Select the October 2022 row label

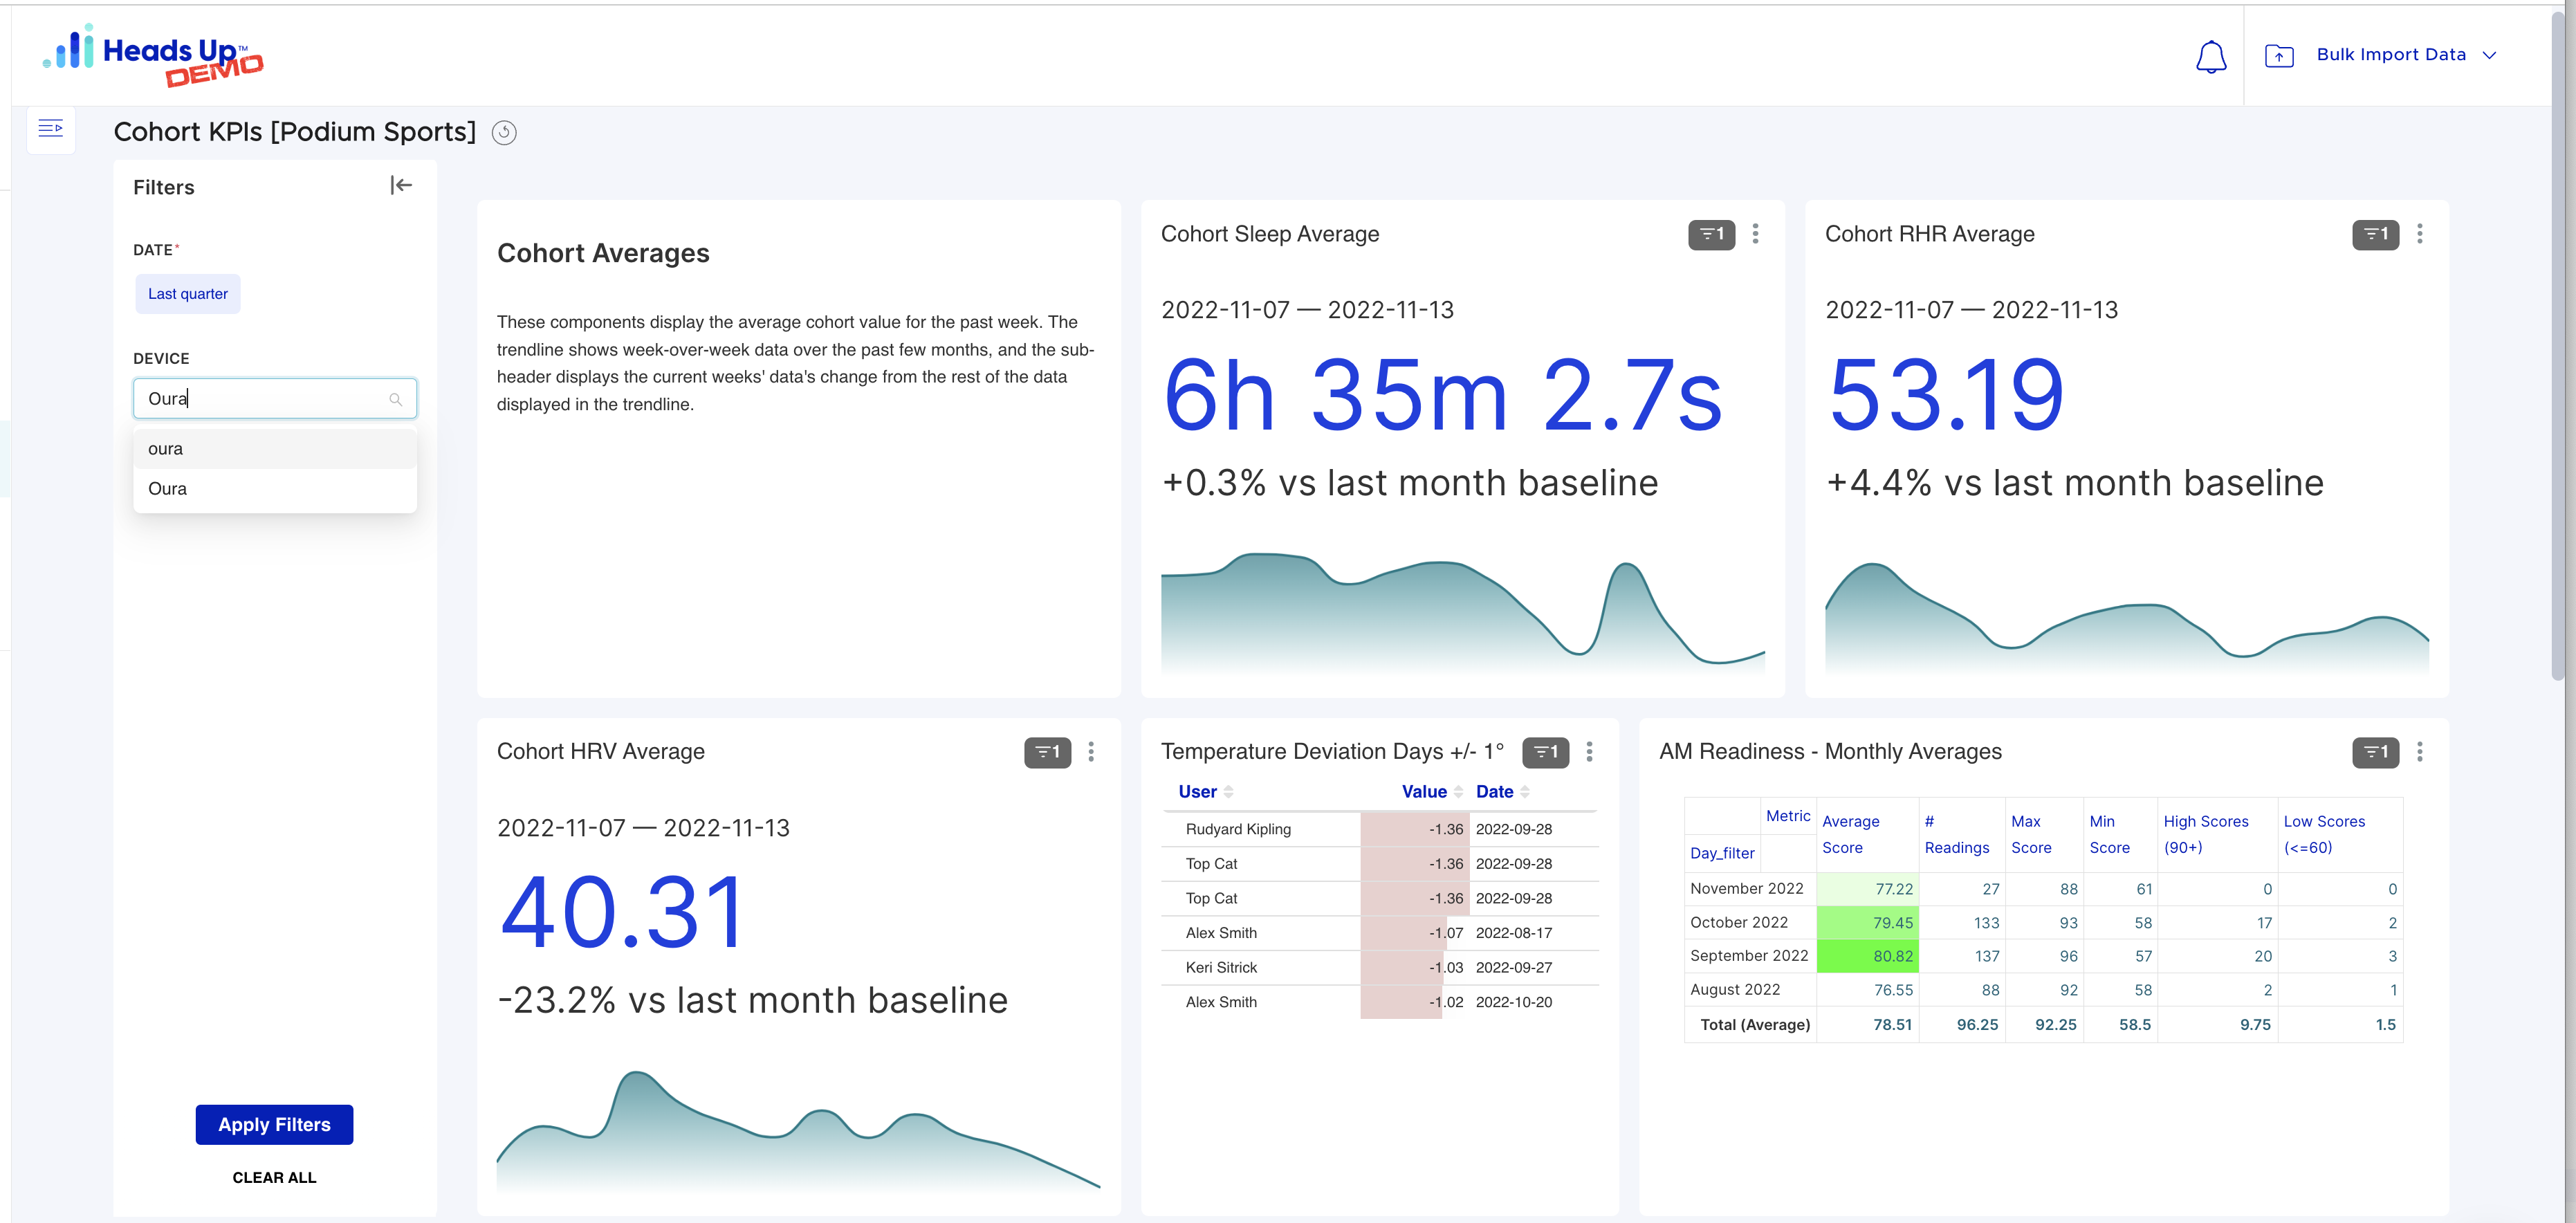tap(1738, 923)
